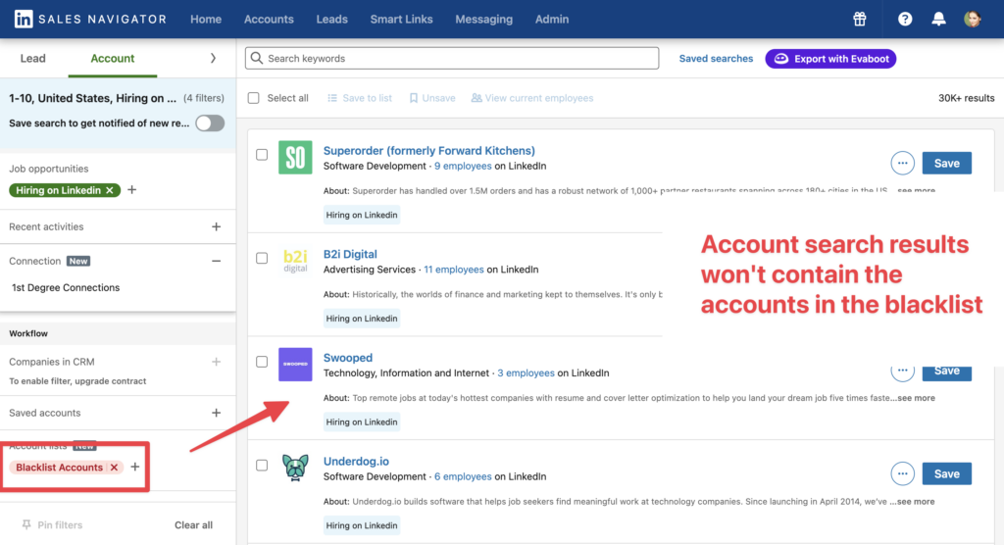This screenshot has width=1004, height=545.
Task: Click the Search keywords input field
Action: [x=452, y=58]
